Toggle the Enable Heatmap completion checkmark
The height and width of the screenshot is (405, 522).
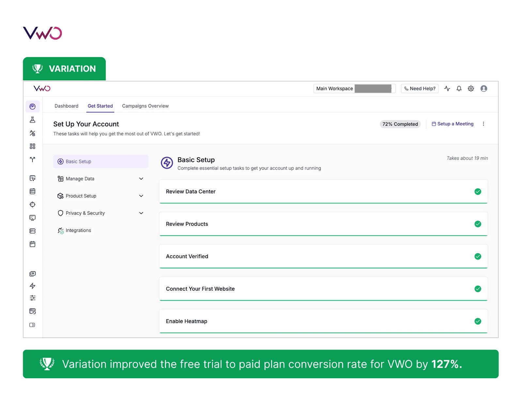click(478, 321)
